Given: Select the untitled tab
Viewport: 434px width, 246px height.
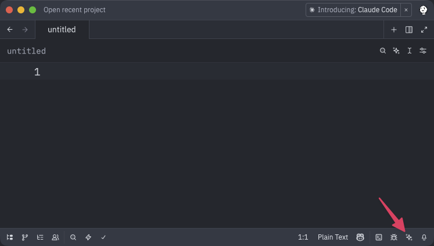Looking at the screenshot, I should (x=62, y=29).
